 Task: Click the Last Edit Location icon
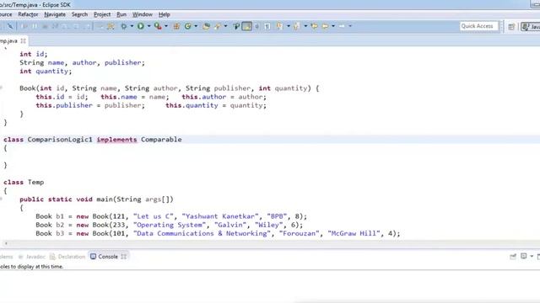[314, 26]
